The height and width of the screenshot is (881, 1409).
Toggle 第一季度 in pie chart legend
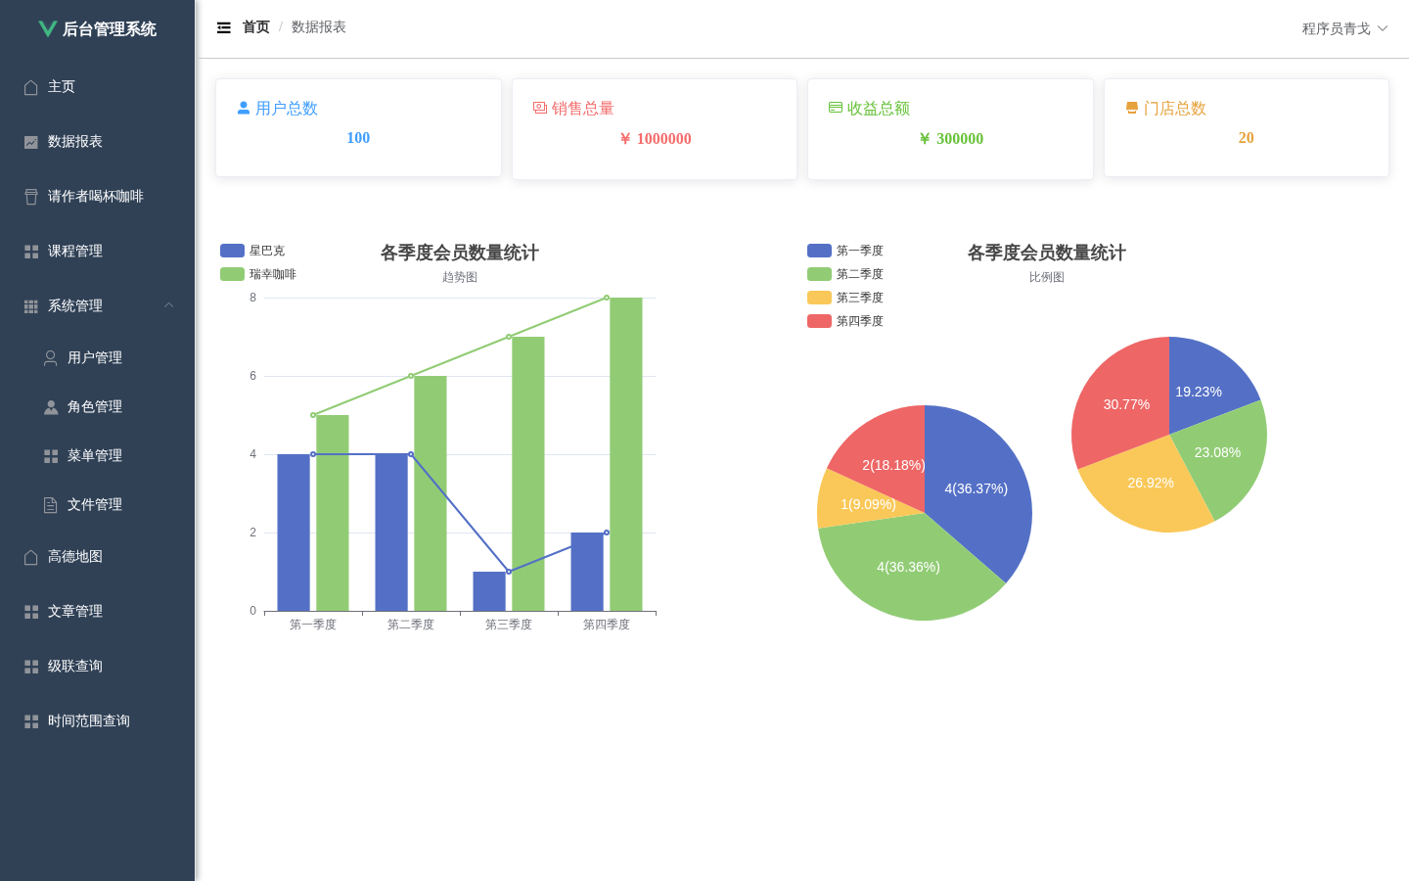point(845,251)
